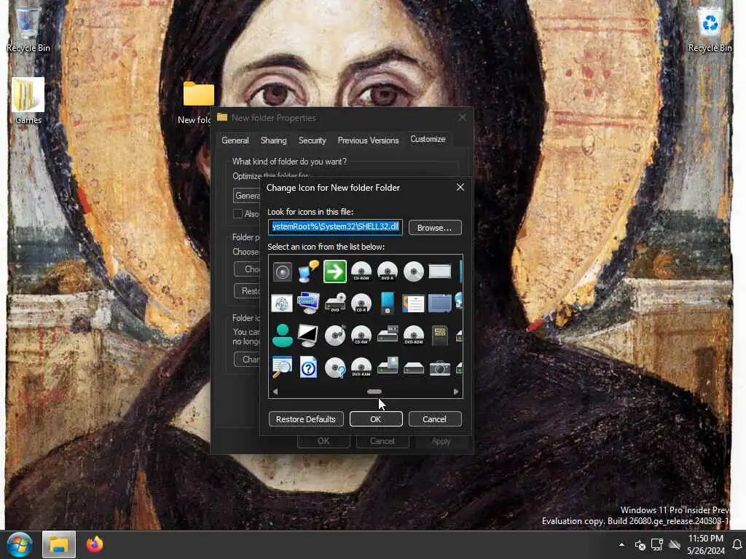The image size is (746, 559).
Task: Launch Firefox from the taskbar
Action: click(x=94, y=544)
